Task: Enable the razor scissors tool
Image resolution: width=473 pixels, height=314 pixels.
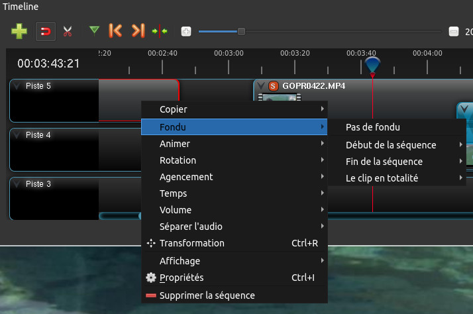Action: 68,30
